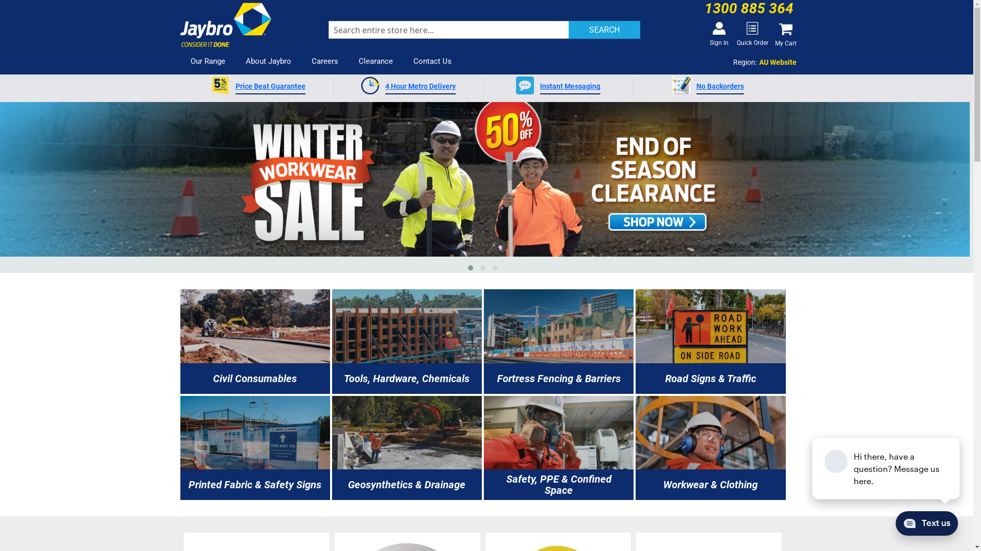
Task: Select the third carousel slide dot
Action: click(x=495, y=268)
